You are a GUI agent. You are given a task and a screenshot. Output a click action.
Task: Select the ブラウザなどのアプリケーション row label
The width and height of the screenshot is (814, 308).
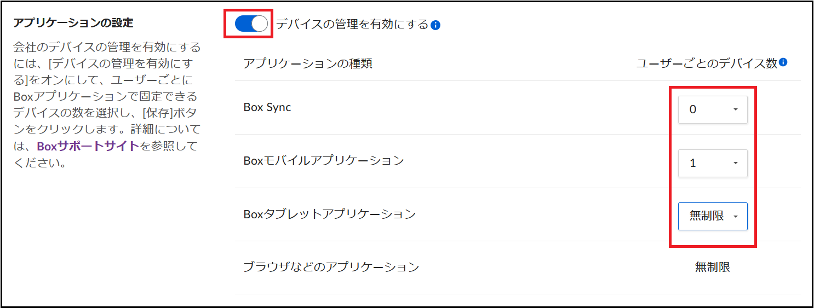pos(331,268)
